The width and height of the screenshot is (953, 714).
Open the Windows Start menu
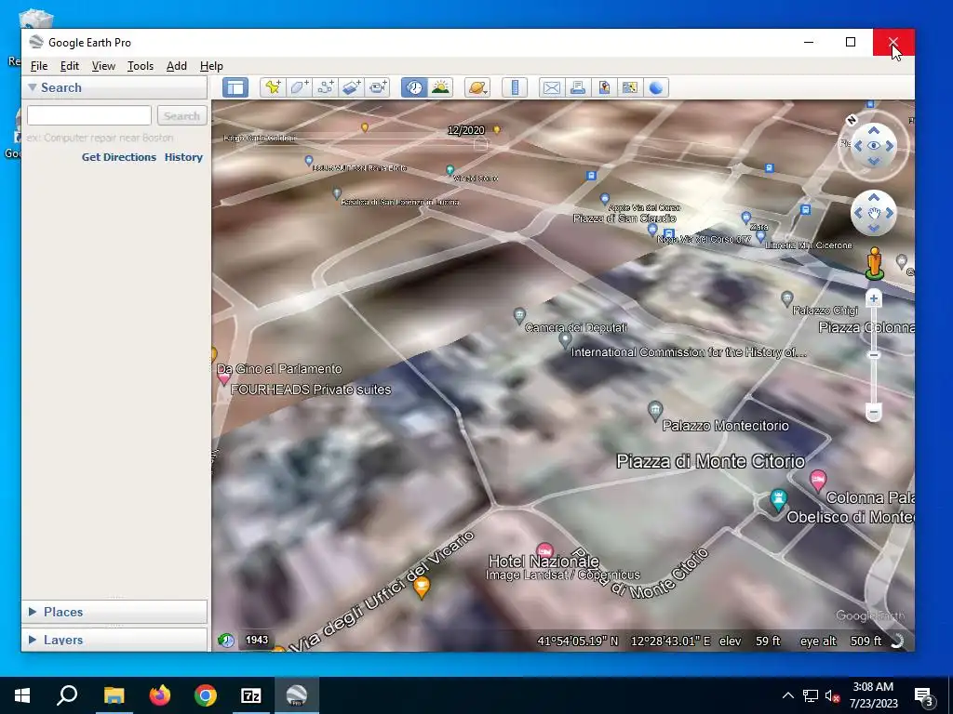pos(22,695)
